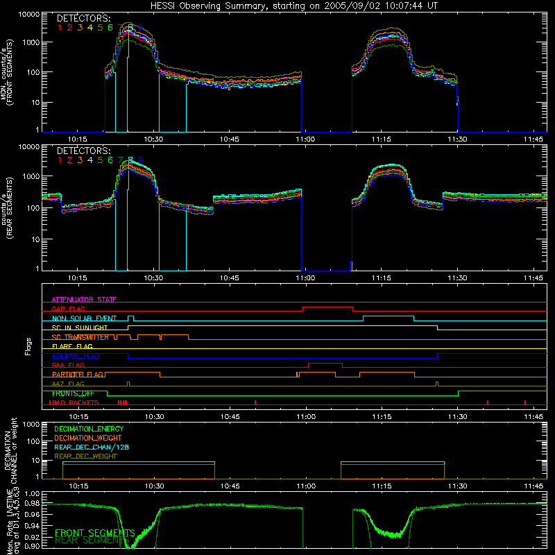The width and height of the screenshot is (555, 555).
Task: Click 1000 axis value on decimation panel
Action: click(x=31, y=424)
